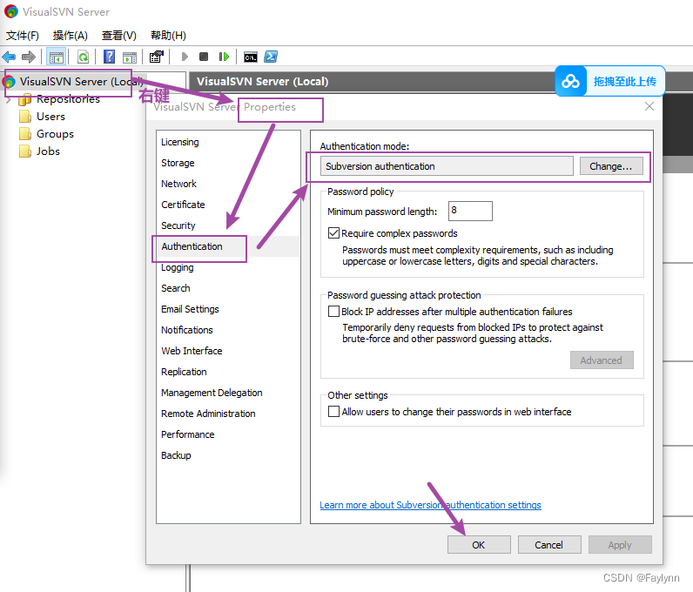Viewport: 693px width, 592px height.
Task: Enable Allow users to change passwords checkbox
Action: tap(333, 412)
